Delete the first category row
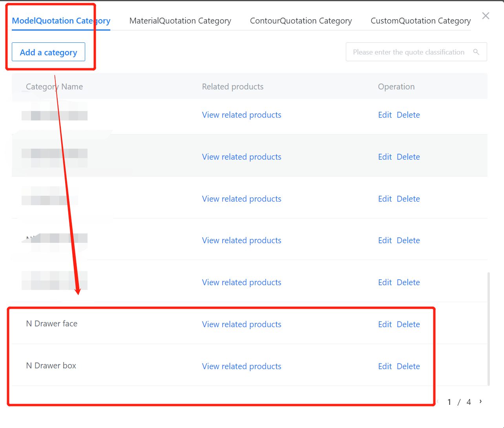 point(408,115)
